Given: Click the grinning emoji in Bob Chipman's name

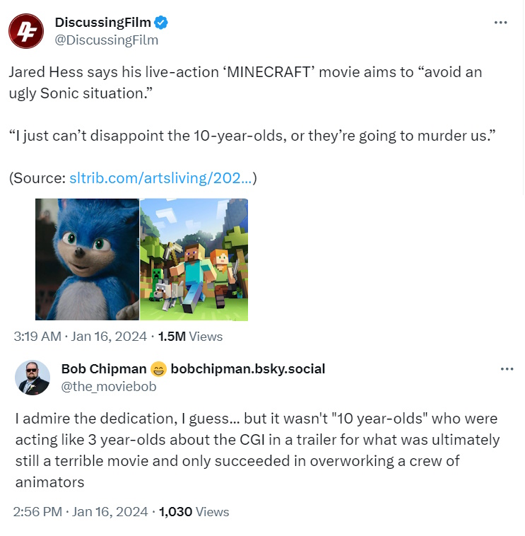Looking at the screenshot, I should (159, 369).
